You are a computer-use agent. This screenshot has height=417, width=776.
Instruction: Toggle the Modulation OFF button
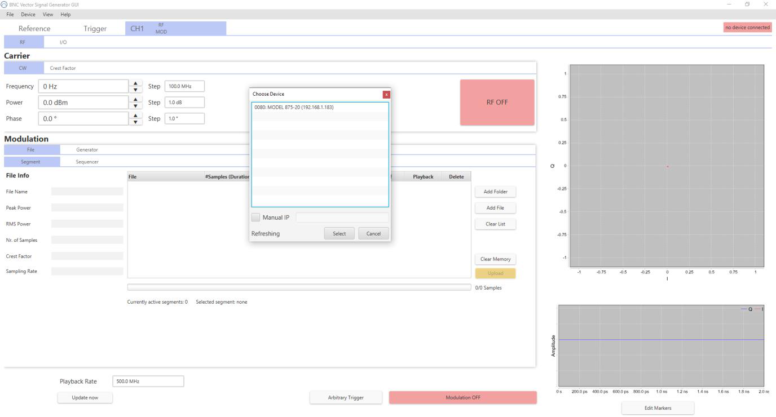(x=462, y=397)
